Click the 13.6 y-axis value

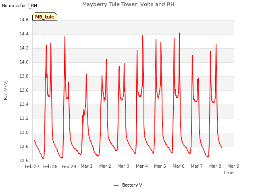[24, 90]
